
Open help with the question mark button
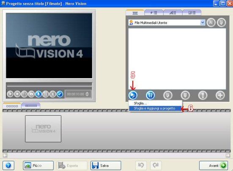click(x=8, y=166)
